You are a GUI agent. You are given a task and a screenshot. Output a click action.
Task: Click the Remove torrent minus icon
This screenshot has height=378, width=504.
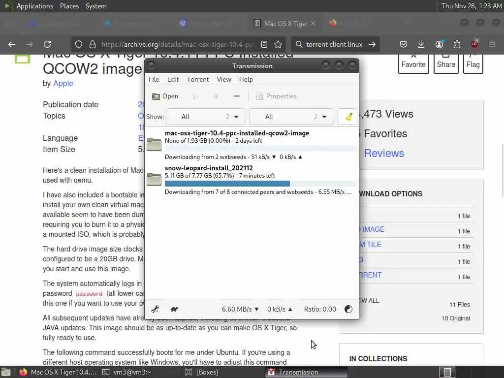(237, 96)
